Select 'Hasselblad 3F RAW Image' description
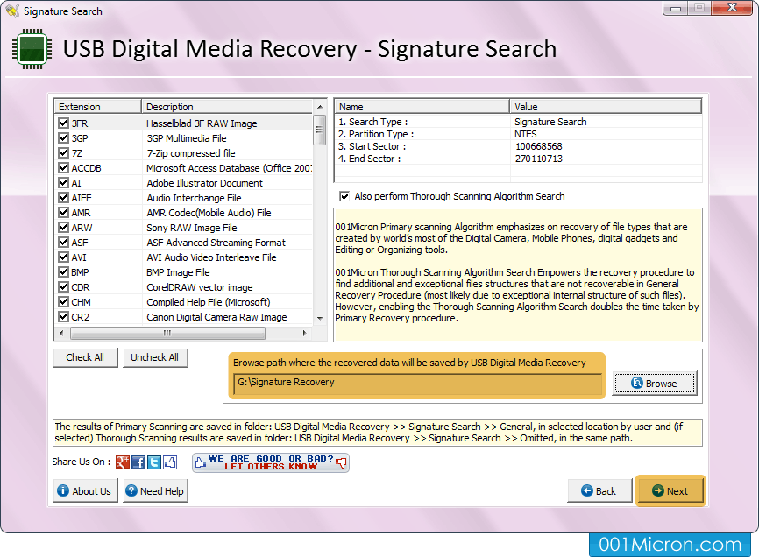 coord(202,123)
